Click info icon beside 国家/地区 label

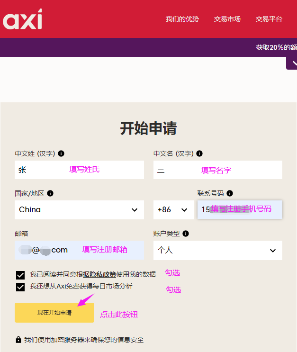(x=50, y=193)
